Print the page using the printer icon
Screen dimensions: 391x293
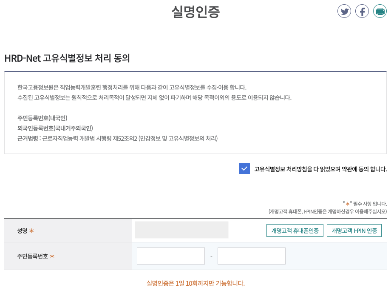380,11
